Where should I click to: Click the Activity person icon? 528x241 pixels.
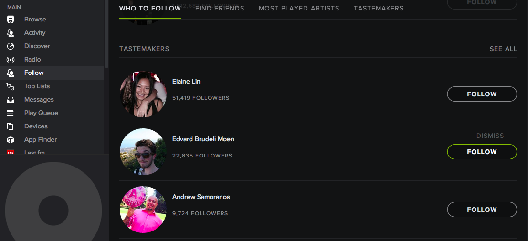coord(10,33)
